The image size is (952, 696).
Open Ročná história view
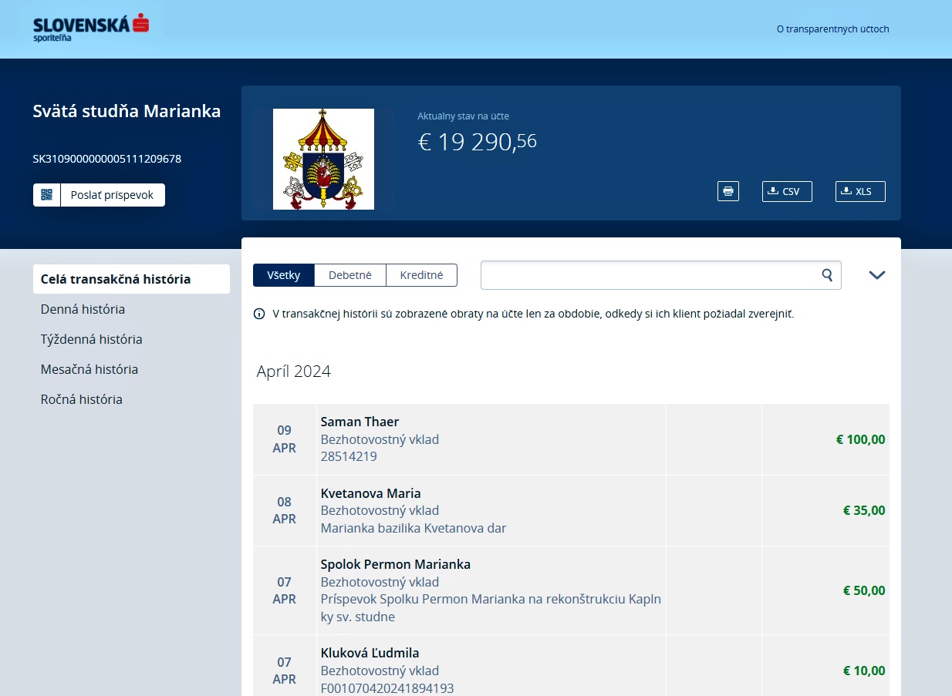[82, 399]
